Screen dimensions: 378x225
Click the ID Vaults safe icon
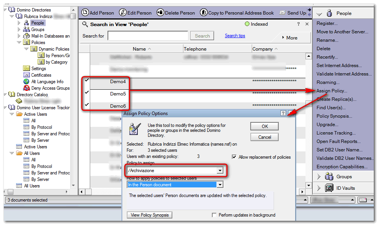point(329,188)
